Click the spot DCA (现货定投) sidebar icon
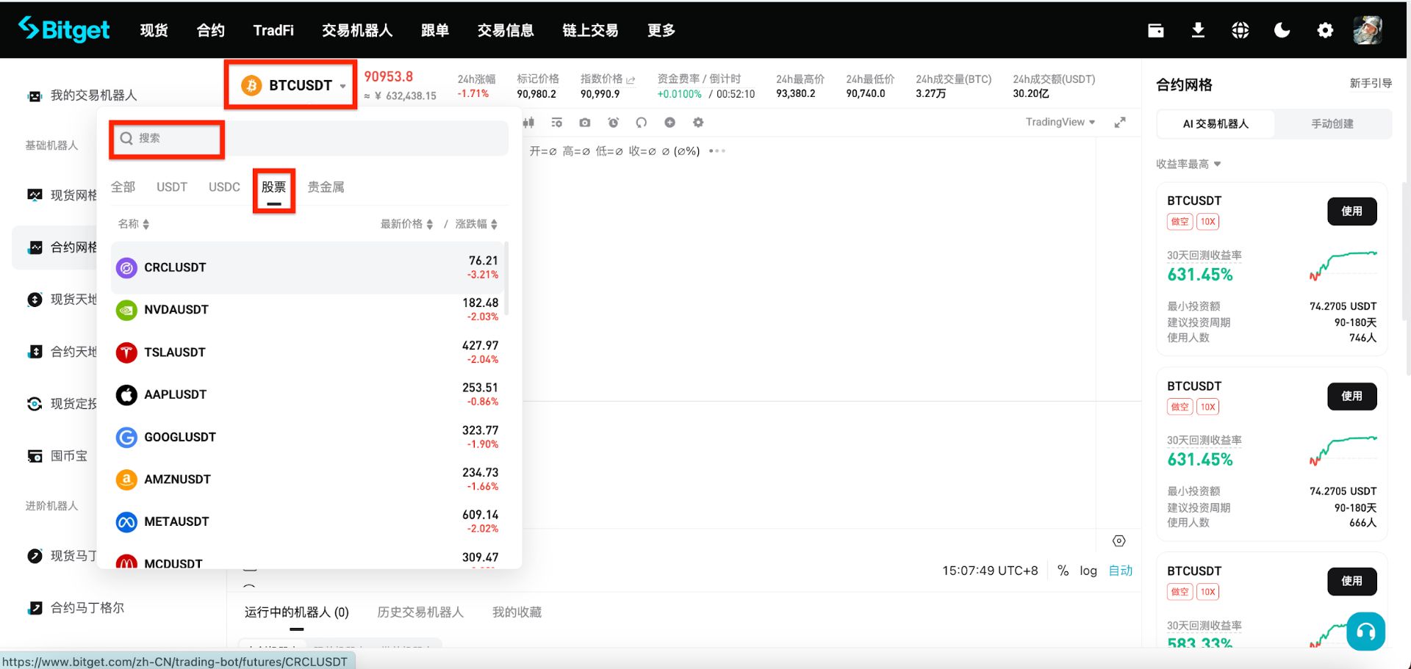 (x=35, y=404)
